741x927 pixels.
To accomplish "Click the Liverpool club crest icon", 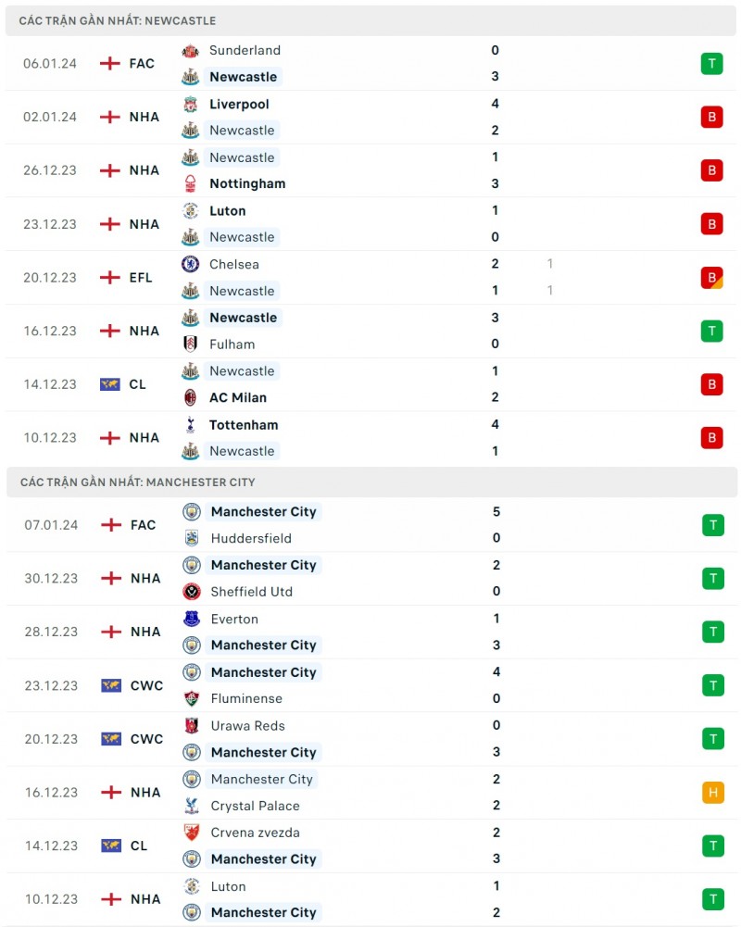I will point(190,105).
